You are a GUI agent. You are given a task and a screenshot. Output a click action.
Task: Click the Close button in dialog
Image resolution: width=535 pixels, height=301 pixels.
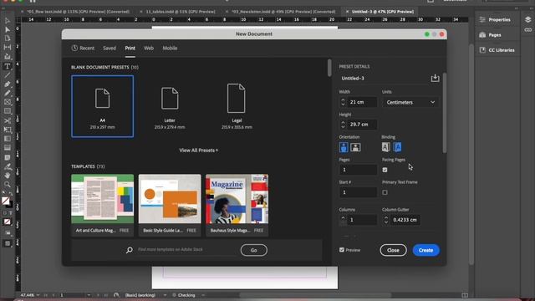(393, 250)
